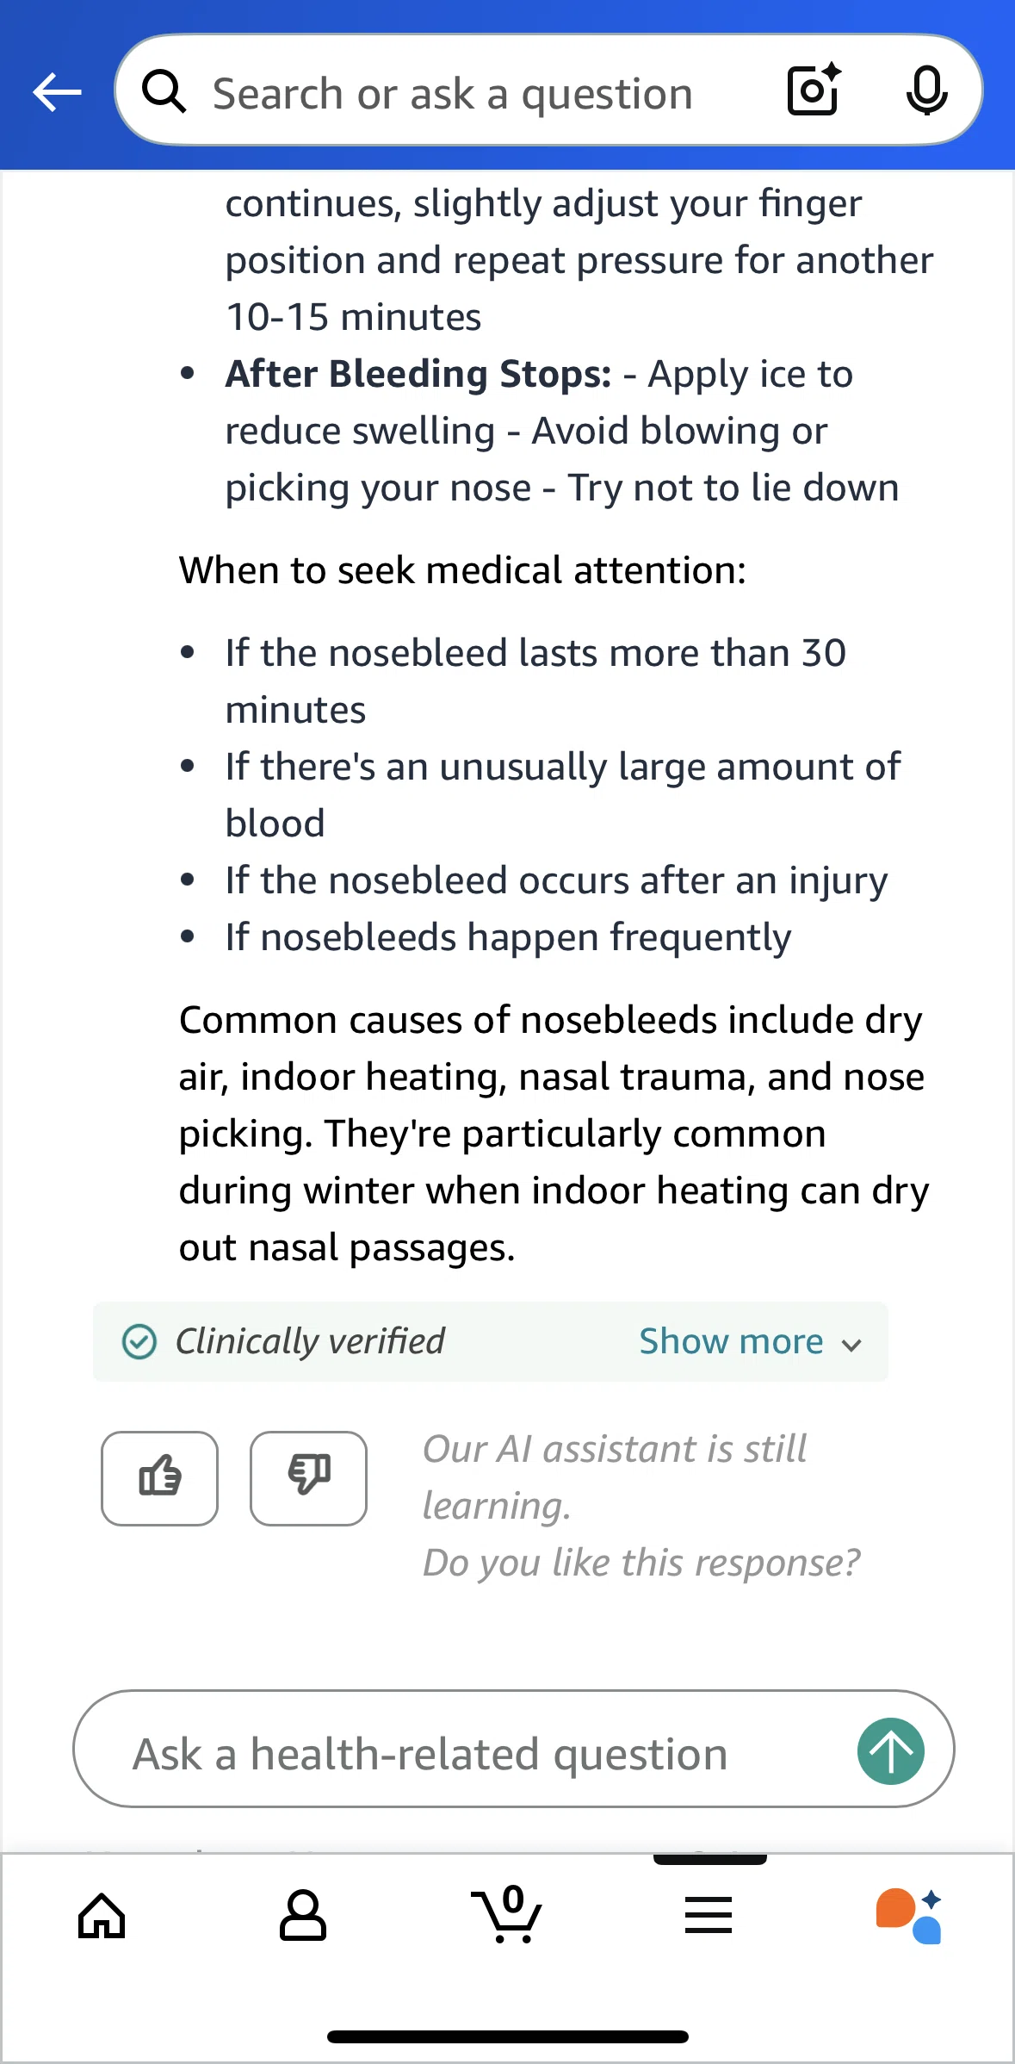Click the chevron beside Show more
Image resolution: width=1015 pixels, height=2064 pixels.
(851, 1345)
